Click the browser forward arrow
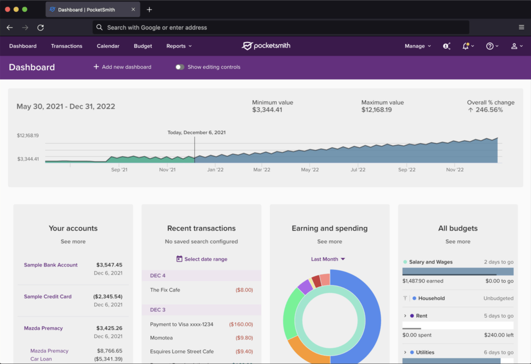The height and width of the screenshot is (364, 531). point(25,27)
